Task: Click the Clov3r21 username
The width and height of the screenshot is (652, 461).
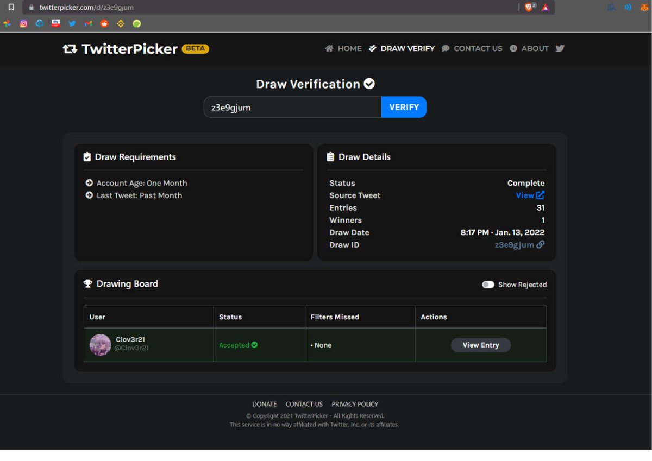Action: click(130, 339)
